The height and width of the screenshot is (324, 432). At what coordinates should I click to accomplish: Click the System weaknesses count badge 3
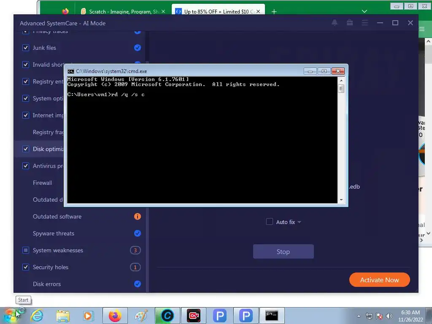coord(135,250)
